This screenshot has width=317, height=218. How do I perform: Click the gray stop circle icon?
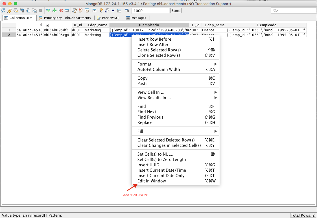41,10
